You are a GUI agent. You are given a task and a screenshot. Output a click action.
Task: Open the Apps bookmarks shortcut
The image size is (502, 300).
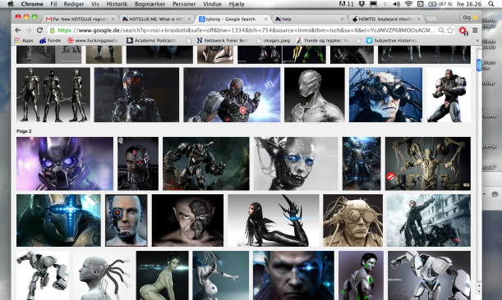coord(24,41)
